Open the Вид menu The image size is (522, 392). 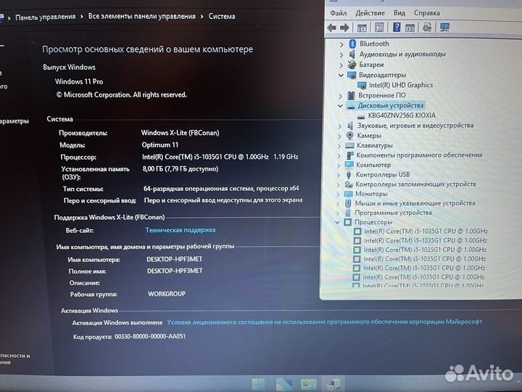[399, 13]
